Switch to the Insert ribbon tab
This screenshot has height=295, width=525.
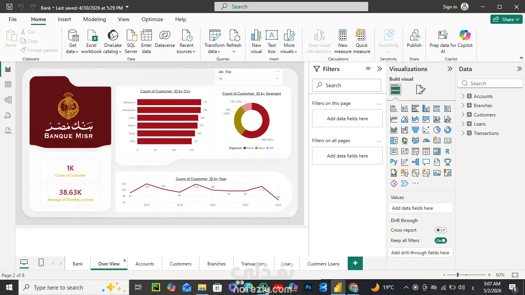coord(64,19)
